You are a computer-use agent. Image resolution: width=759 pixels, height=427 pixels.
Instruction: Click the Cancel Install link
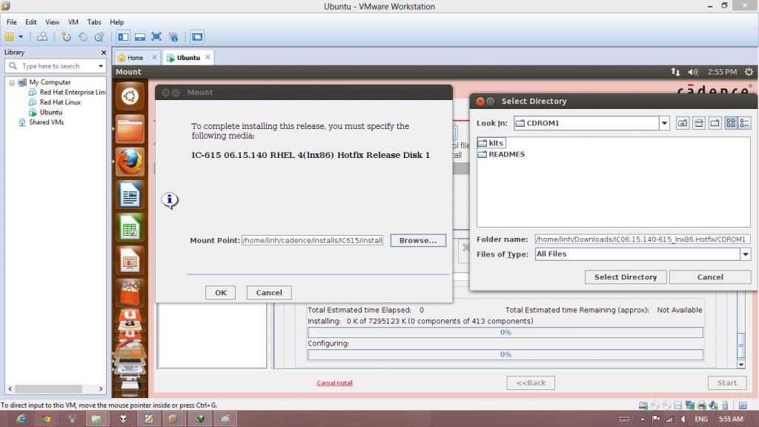point(334,383)
